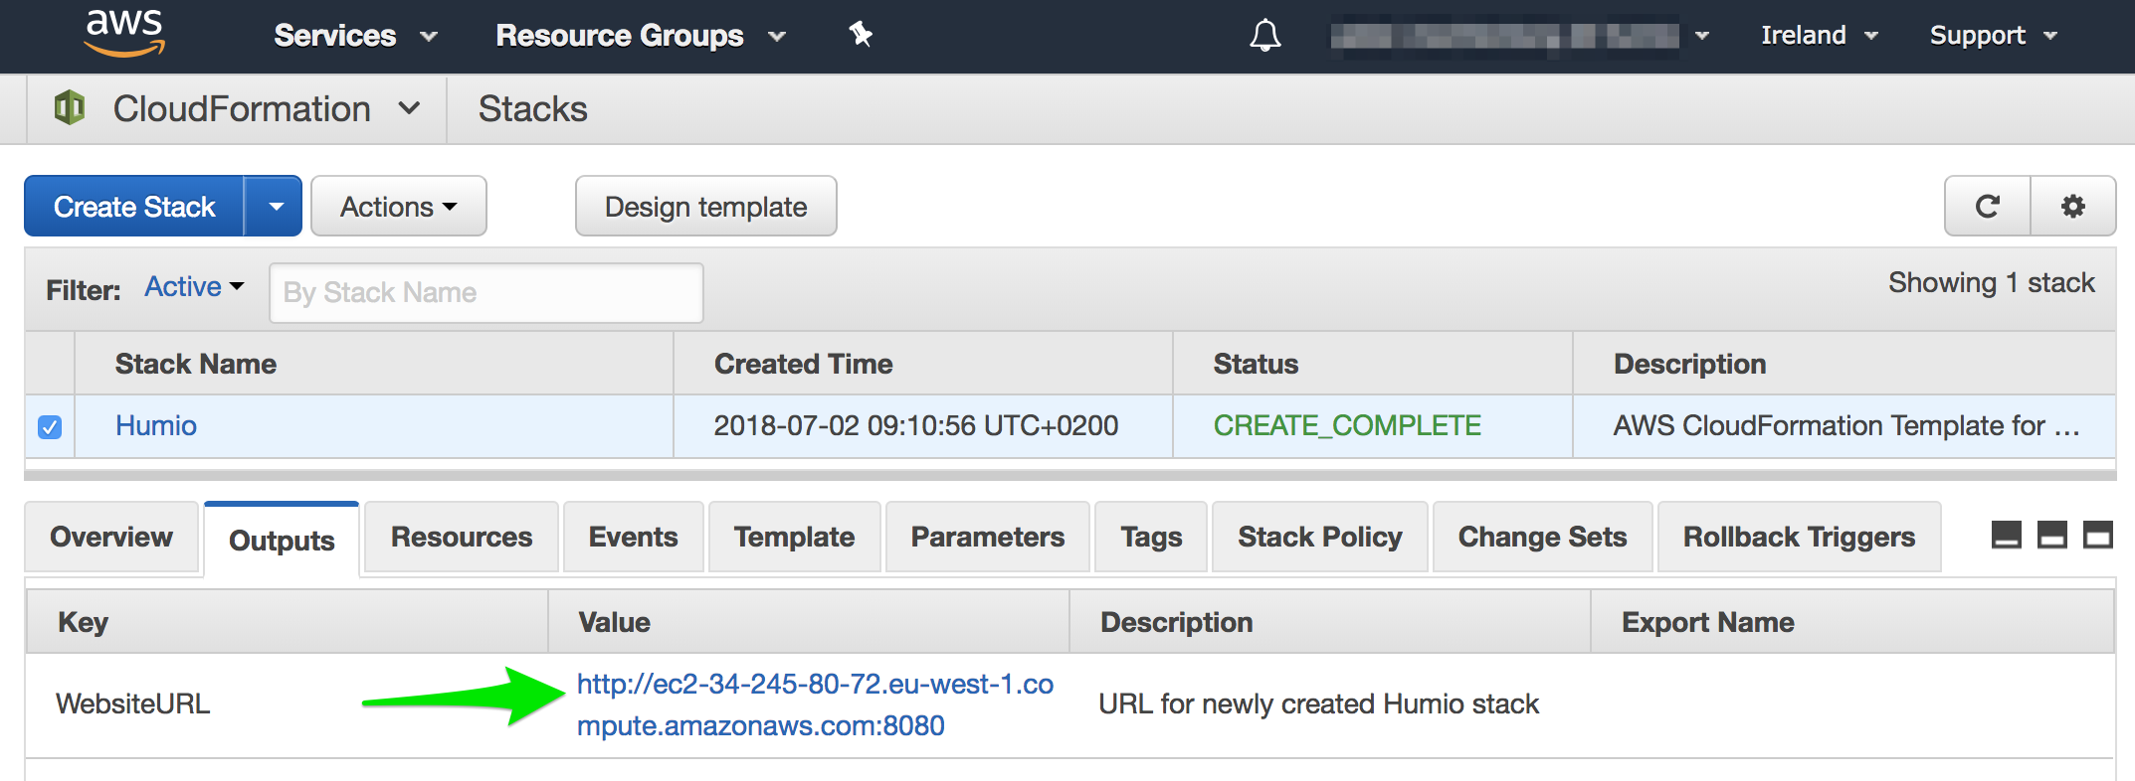Image resolution: width=2135 pixels, height=781 pixels.
Task: Switch to the Resources tab
Action: pos(461,538)
